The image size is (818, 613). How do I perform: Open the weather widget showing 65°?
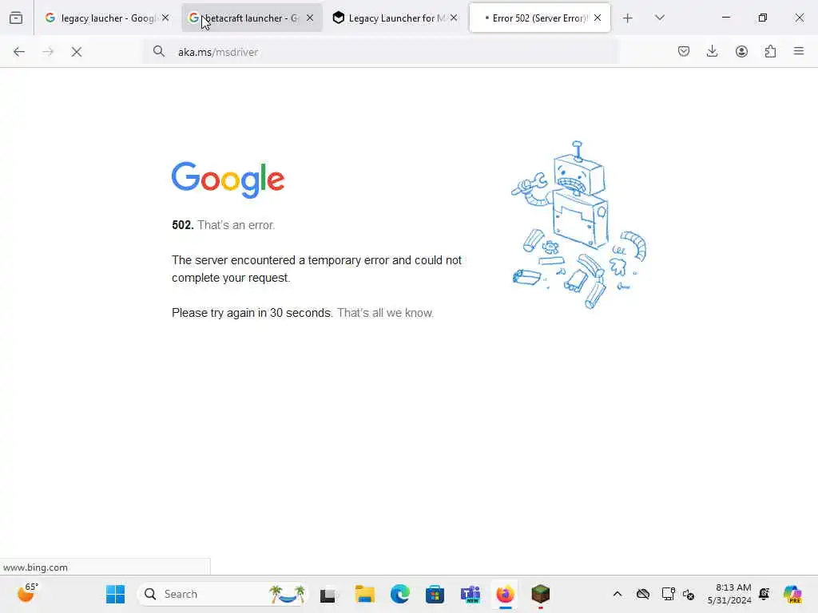point(27,593)
